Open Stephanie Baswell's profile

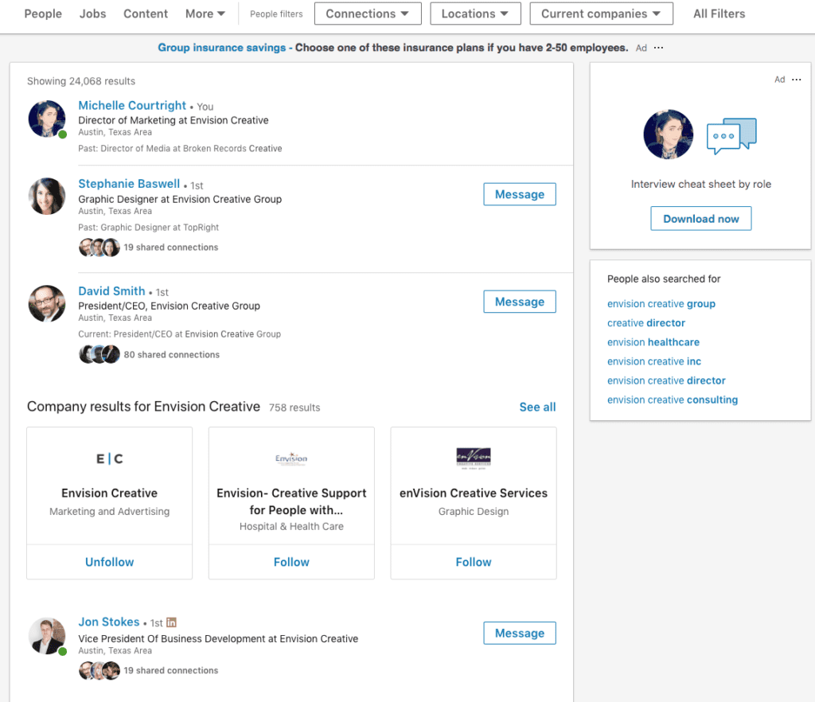[129, 184]
